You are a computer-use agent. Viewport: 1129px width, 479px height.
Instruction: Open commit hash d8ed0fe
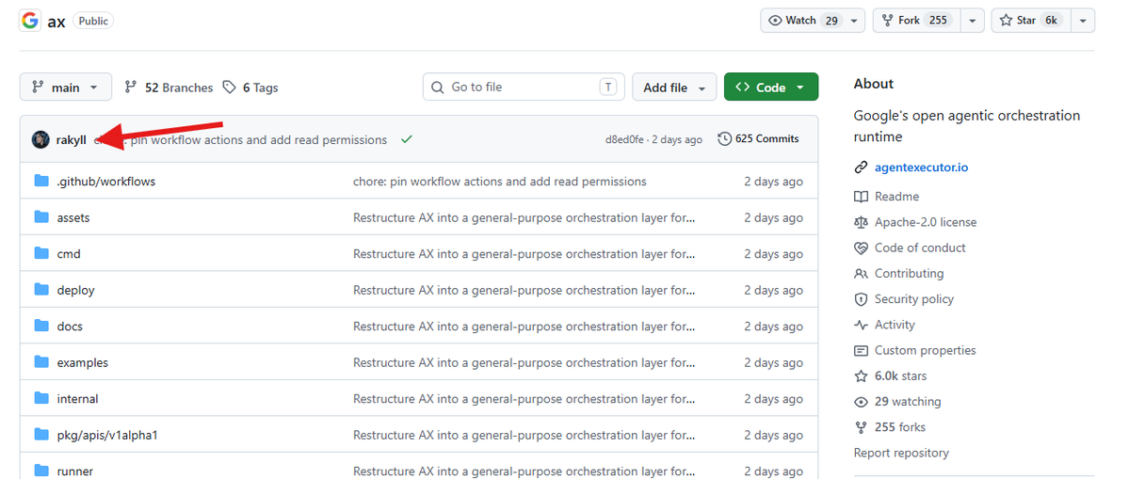pyautogui.click(x=624, y=139)
